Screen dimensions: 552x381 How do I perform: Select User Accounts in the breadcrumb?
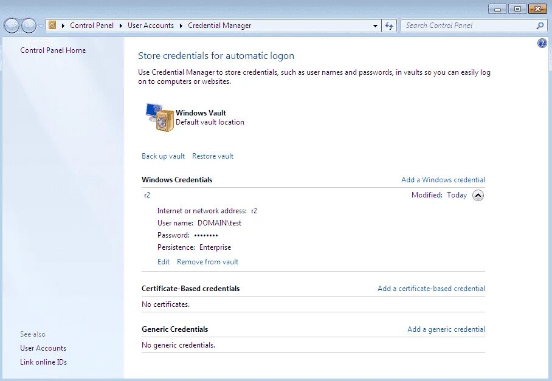[x=151, y=26]
